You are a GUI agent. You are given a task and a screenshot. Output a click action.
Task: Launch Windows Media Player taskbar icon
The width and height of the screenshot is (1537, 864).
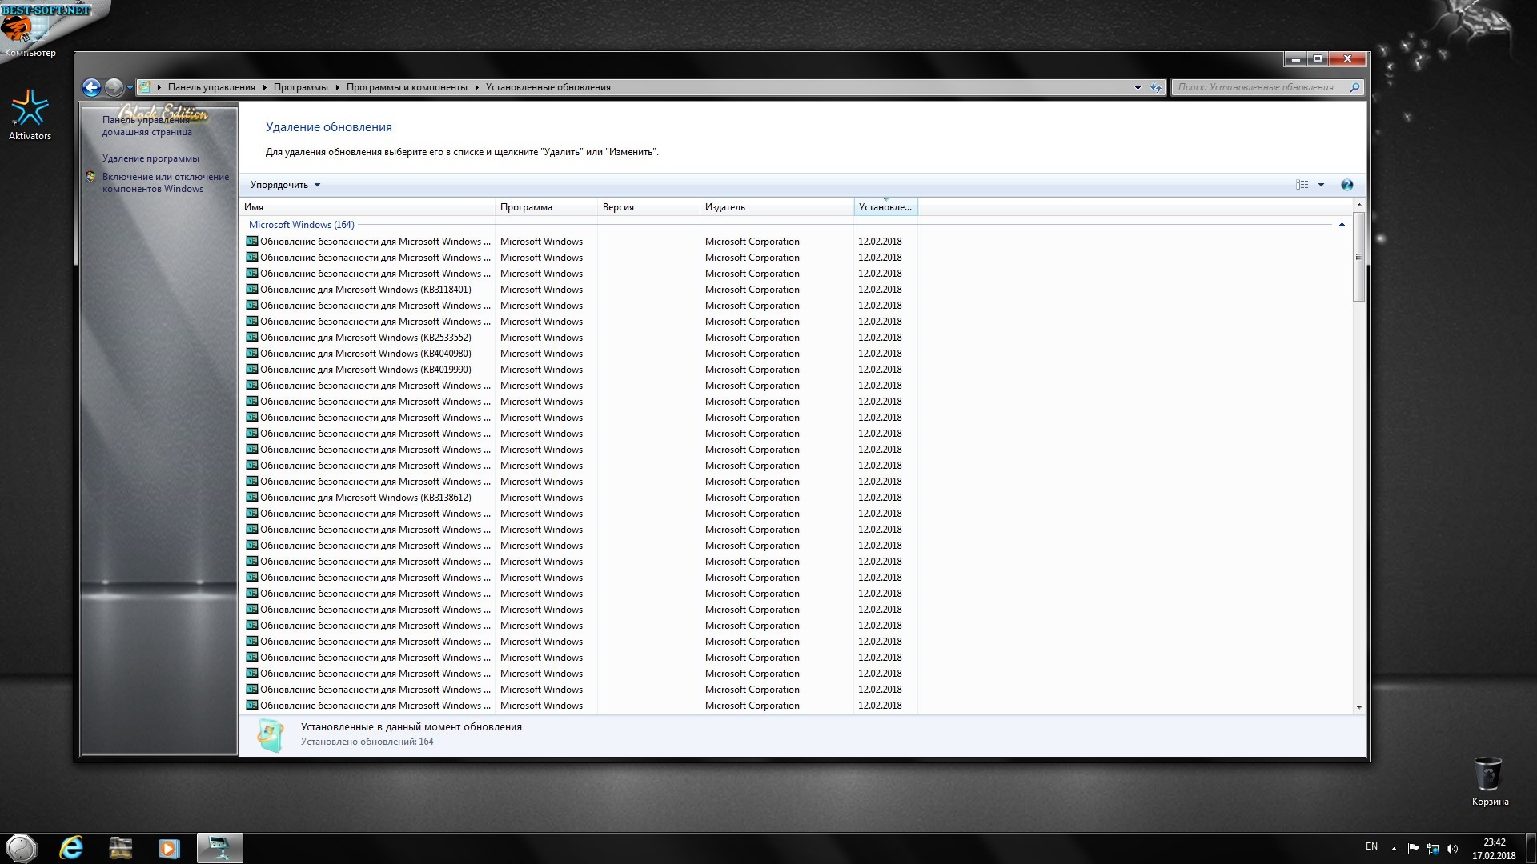pyautogui.click(x=169, y=848)
